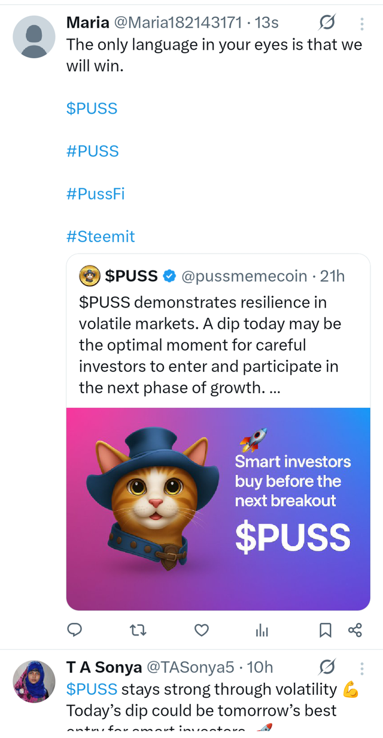Open the three-dot menu on Maria's post

pos(361,24)
